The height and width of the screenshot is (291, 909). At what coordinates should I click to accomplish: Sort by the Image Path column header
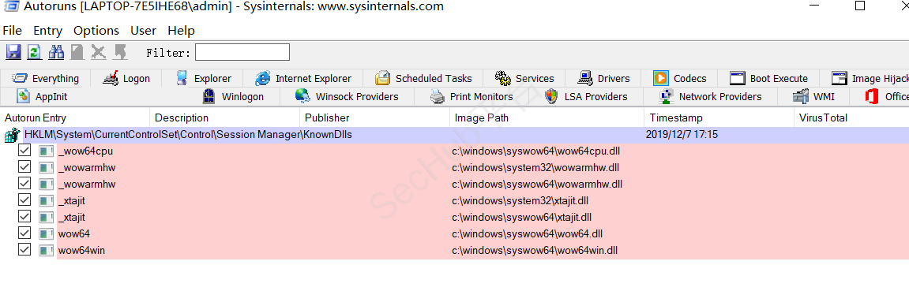(546, 118)
